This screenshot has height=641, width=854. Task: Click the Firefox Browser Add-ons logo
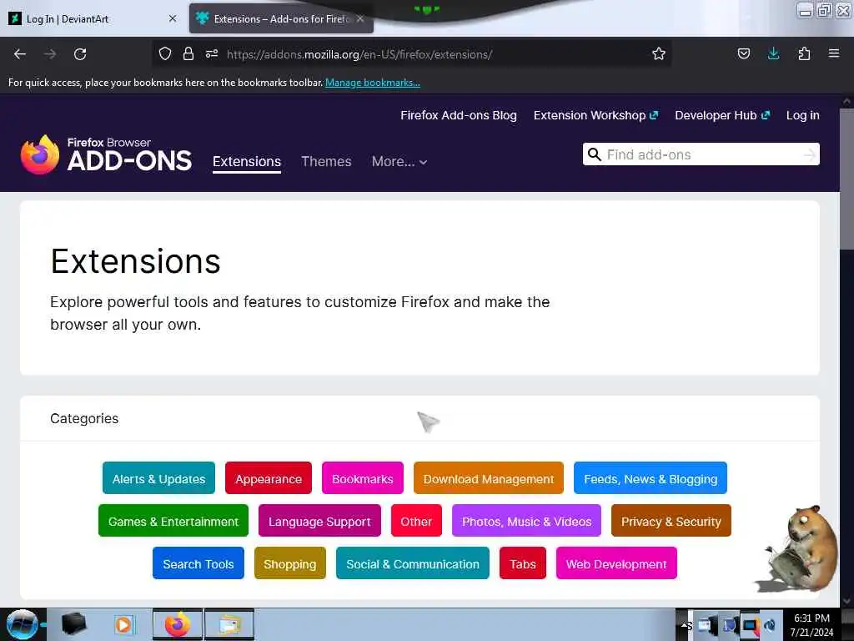point(106,155)
